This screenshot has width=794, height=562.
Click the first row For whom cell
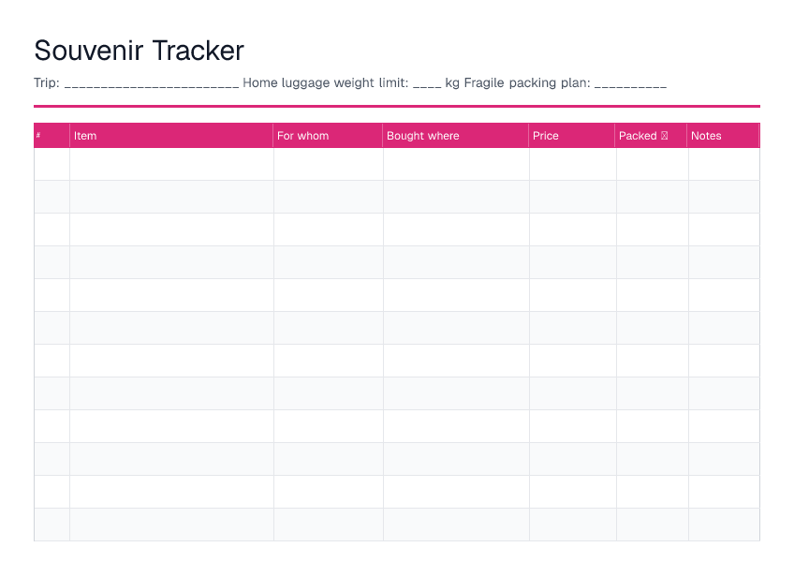329,164
